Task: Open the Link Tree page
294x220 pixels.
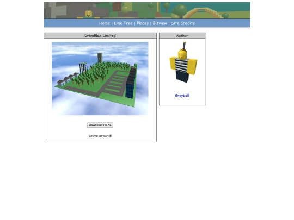Action: click(123, 23)
